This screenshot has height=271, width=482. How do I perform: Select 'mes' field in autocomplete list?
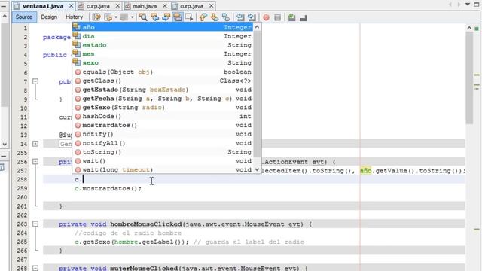[163, 53]
